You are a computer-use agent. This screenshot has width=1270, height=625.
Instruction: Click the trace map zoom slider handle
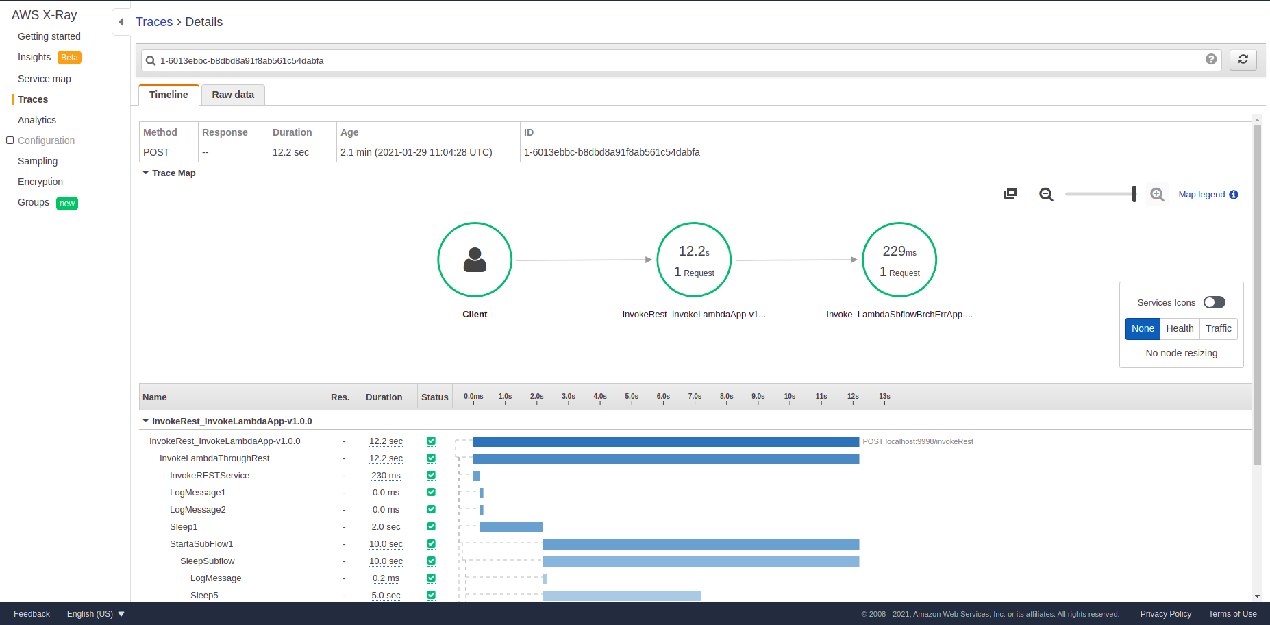1134,195
